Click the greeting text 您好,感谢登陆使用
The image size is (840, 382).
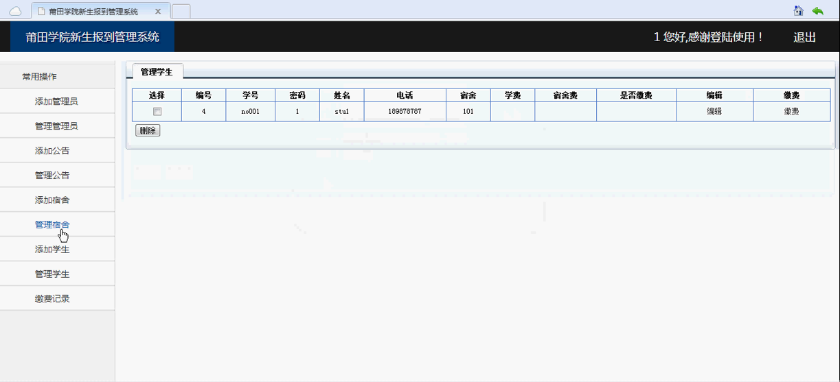pos(714,37)
